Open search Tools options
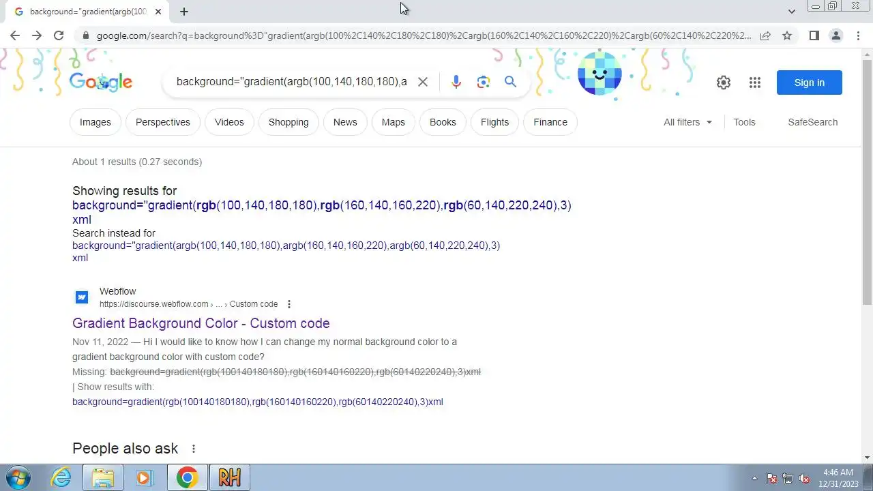The width and height of the screenshot is (873, 491). [744, 122]
